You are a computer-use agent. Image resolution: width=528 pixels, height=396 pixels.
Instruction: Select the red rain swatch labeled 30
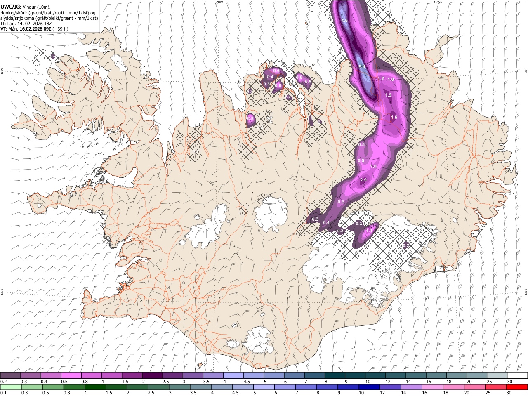tap(517, 387)
